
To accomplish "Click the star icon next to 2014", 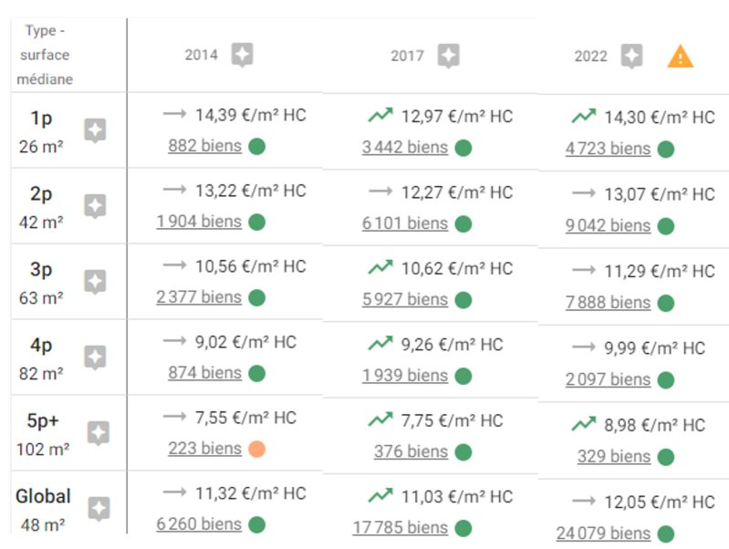I will [242, 55].
